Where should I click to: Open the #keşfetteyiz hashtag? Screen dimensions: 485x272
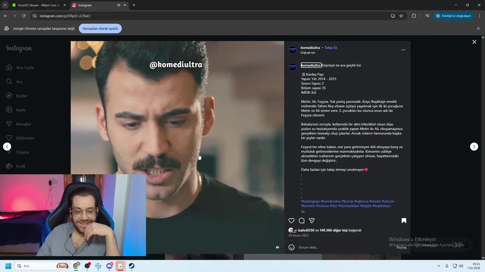381,206
